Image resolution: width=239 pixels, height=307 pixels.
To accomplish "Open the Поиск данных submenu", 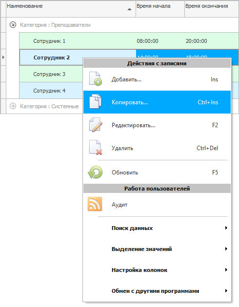I will click(x=157, y=228).
